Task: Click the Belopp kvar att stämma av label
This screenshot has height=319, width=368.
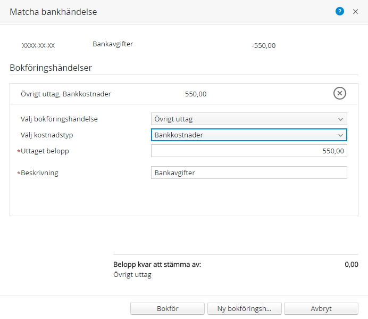Action: click(157, 265)
